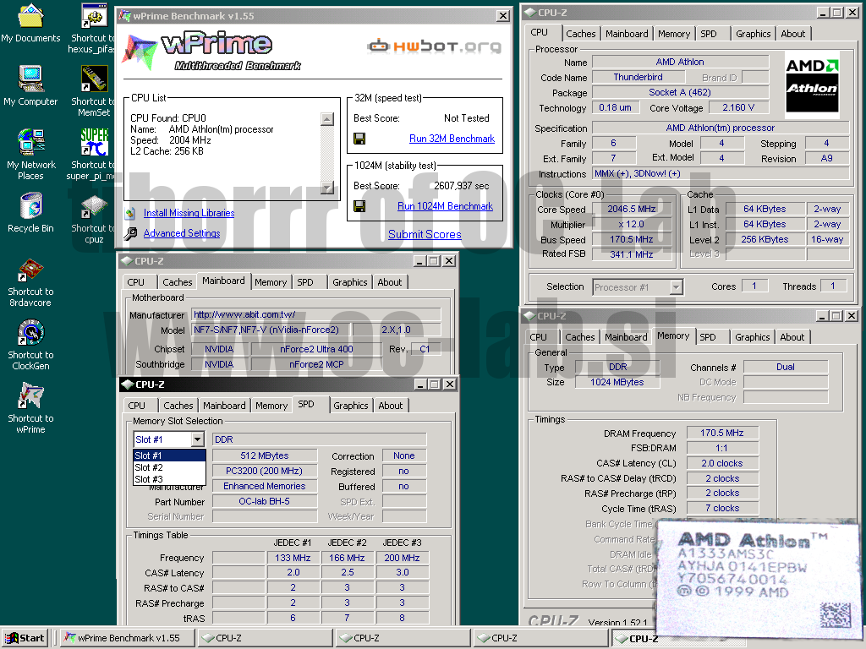Click Run 1024M Benchmark link
This screenshot has height=649, width=866.
coord(445,206)
